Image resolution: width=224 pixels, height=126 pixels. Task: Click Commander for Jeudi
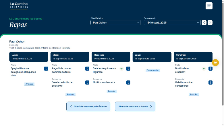click(x=152, y=70)
